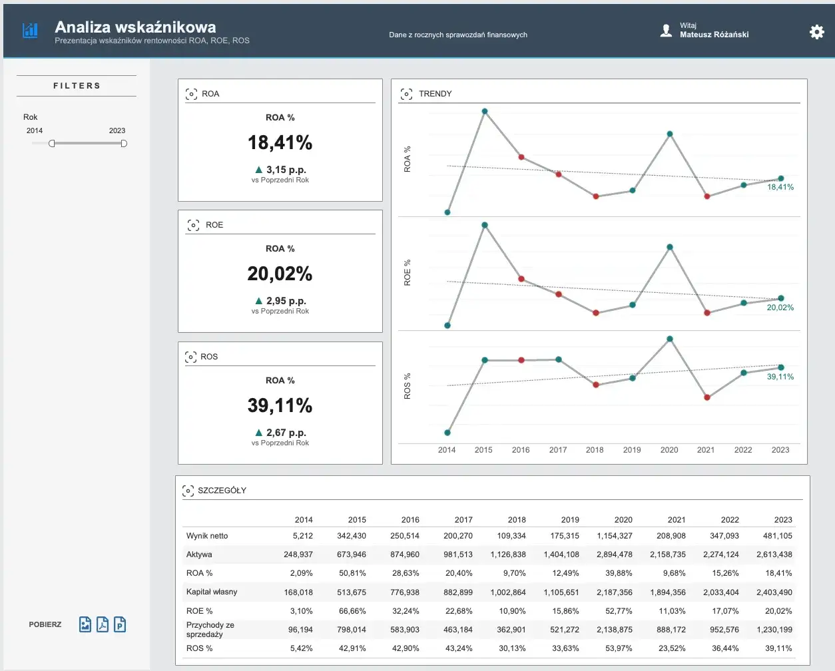Screen dimensions: 835x671
Task: Select the 2015 peak point on ROA trend
Action: pyautogui.click(x=484, y=111)
